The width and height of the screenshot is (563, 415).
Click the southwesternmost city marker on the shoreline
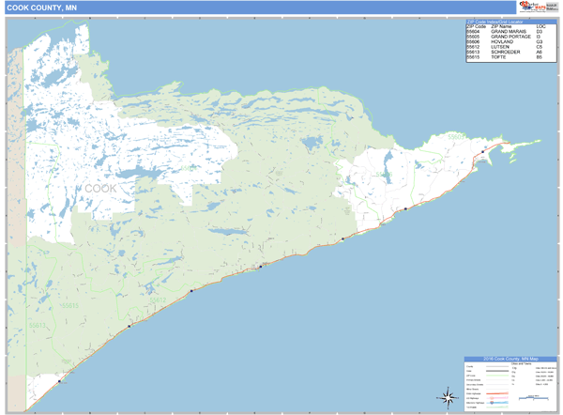(x=58, y=380)
